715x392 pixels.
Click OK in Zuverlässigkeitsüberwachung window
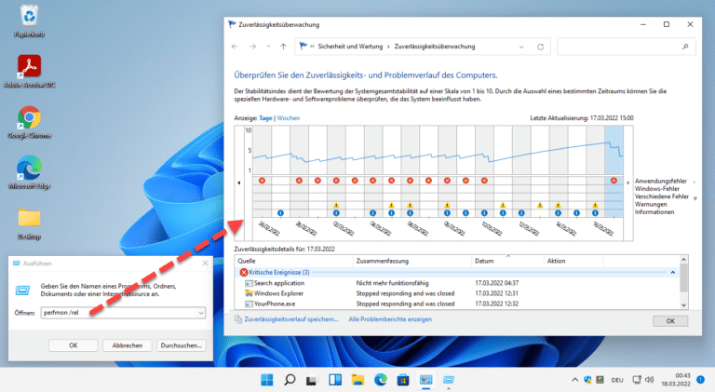click(670, 321)
